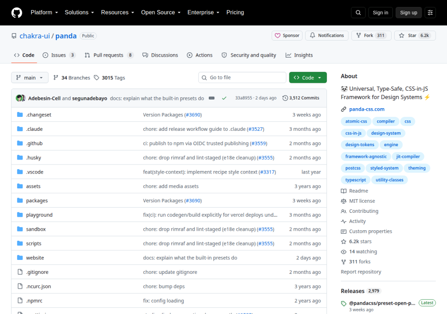
Task: Click the Go to file search field
Action: click(x=242, y=78)
